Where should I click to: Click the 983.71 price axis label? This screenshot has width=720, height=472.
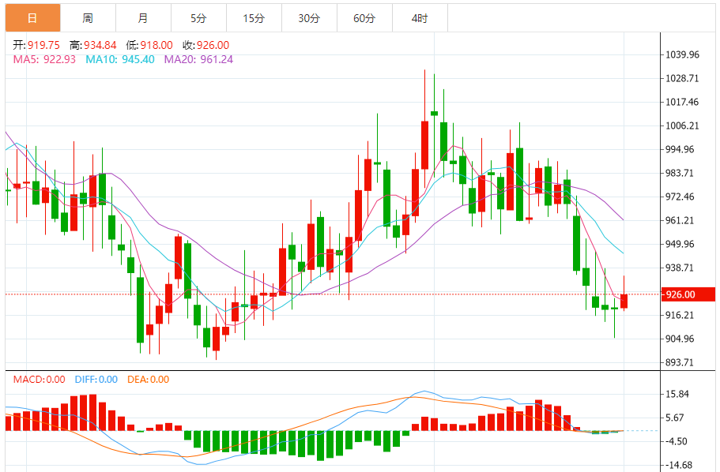coord(680,173)
